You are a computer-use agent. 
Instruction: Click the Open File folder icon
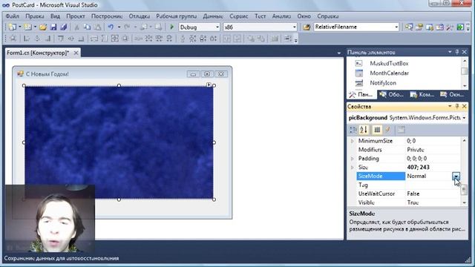coord(43,27)
